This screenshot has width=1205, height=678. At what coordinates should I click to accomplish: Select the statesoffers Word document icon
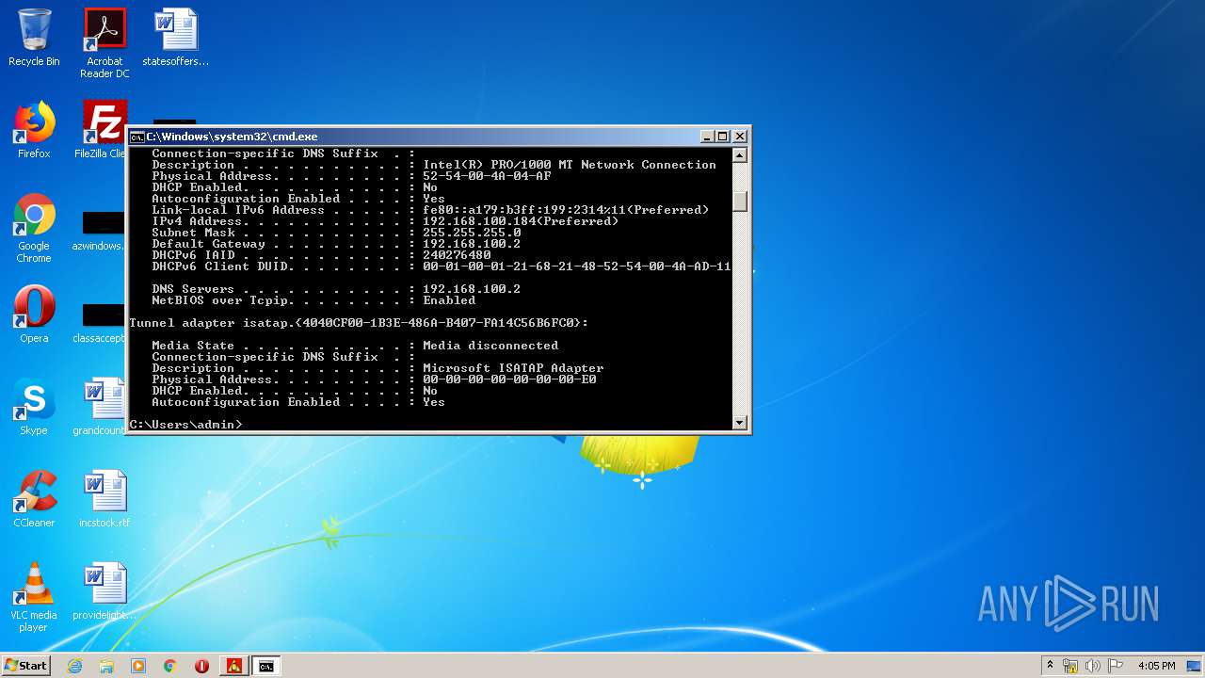pos(176,38)
